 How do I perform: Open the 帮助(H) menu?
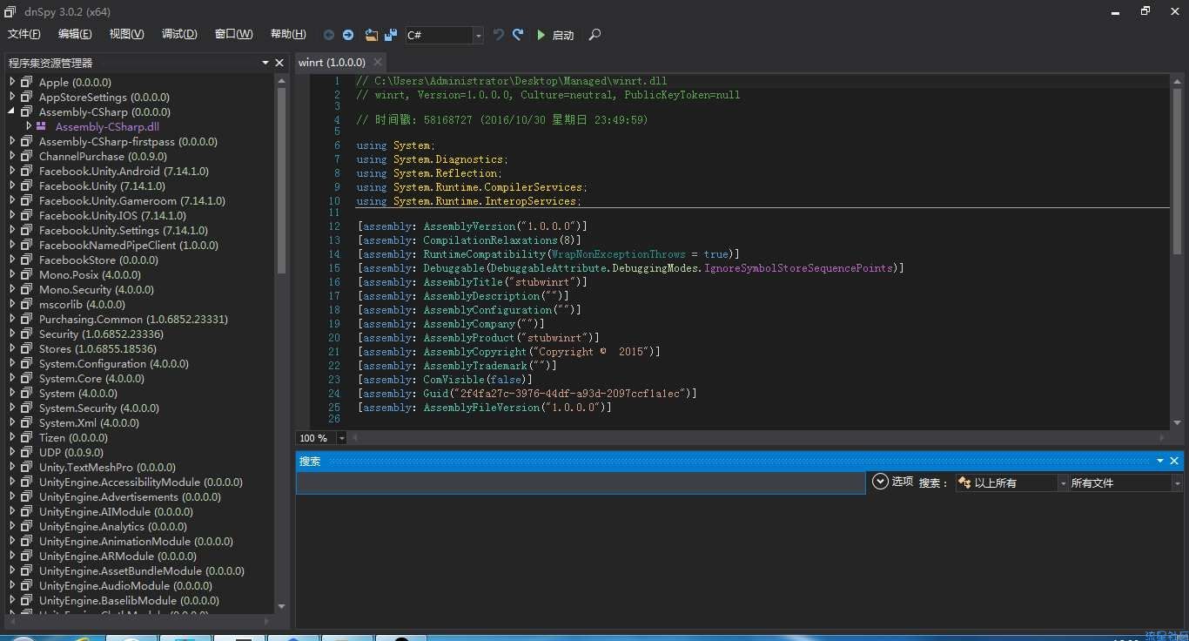coord(288,34)
